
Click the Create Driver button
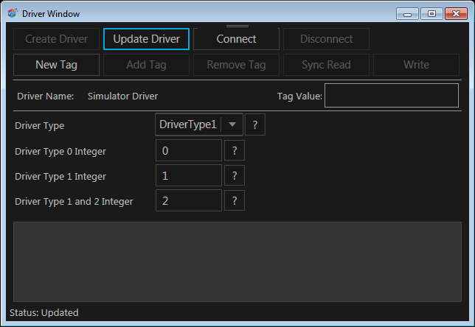click(56, 39)
